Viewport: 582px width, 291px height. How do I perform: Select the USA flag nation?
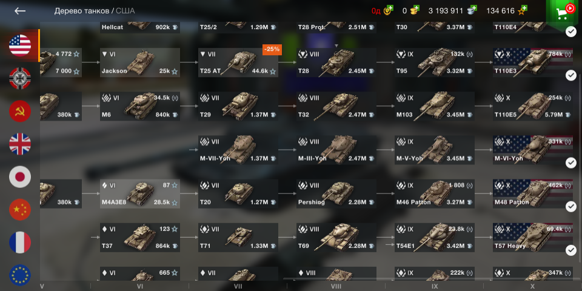pos(20,45)
